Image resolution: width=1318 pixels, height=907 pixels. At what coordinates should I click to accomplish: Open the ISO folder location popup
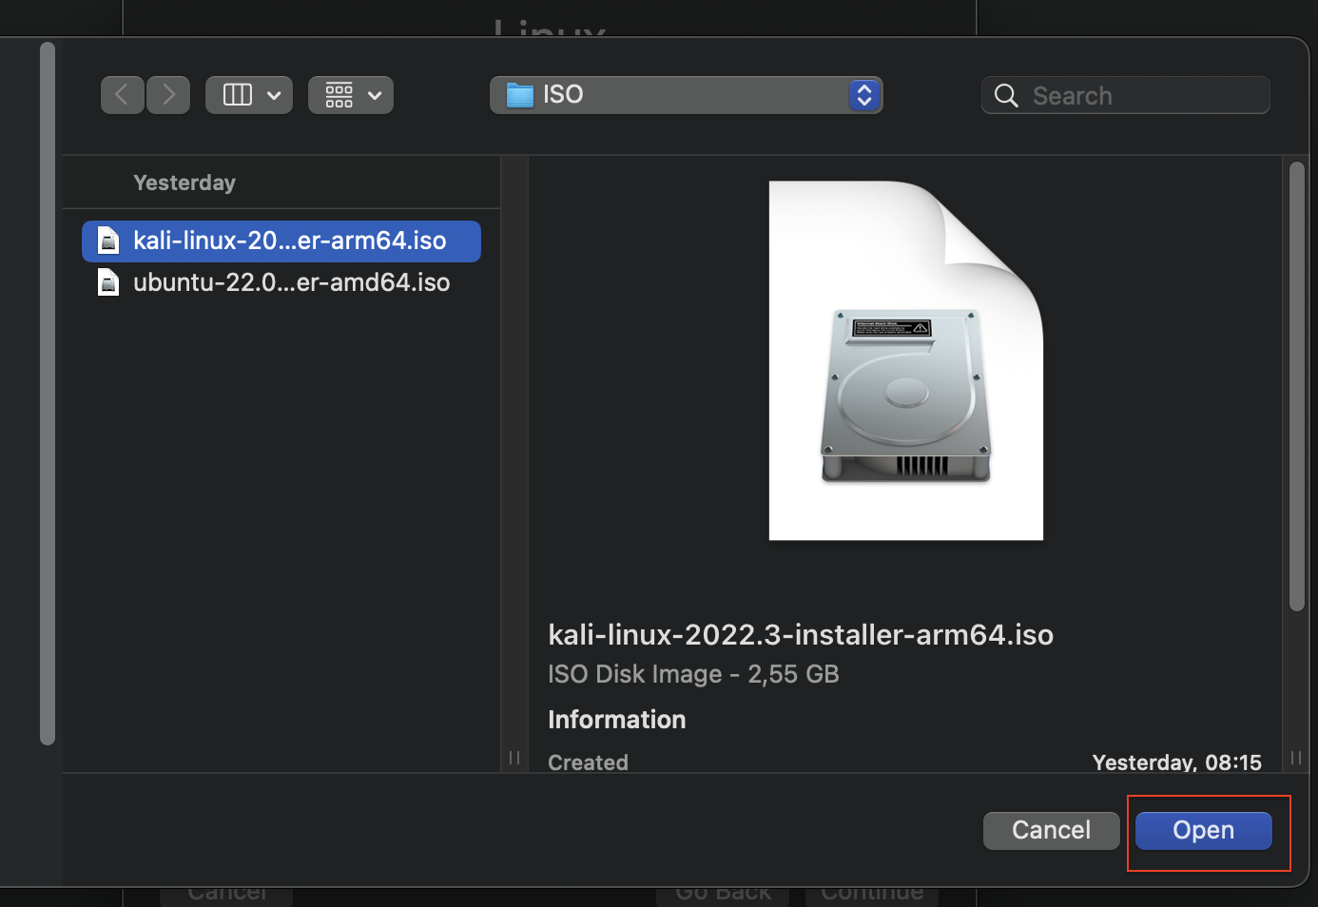(x=686, y=95)
